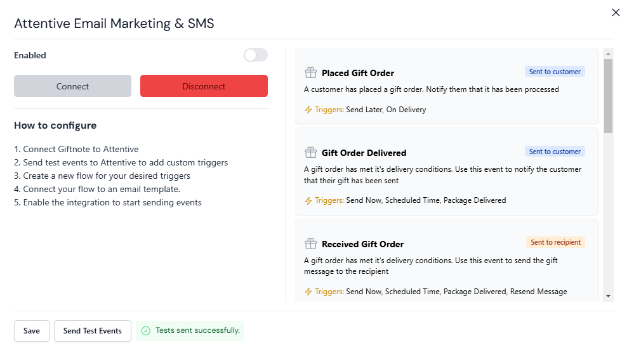Screen dimensions: 627x355
Task: Click the lightning Triggers icon under Received Gift Order
Action: pyautogui.click(x=308, y=292)
